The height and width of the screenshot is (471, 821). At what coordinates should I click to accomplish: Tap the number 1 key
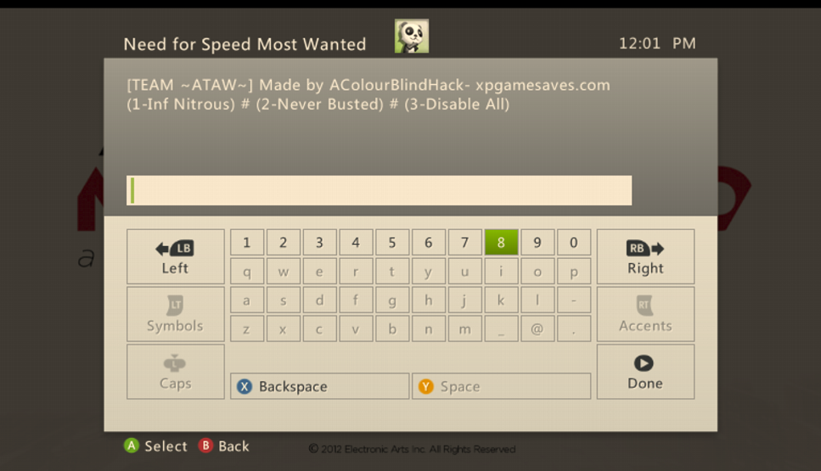pyautogui.click(x=246, y=243)
